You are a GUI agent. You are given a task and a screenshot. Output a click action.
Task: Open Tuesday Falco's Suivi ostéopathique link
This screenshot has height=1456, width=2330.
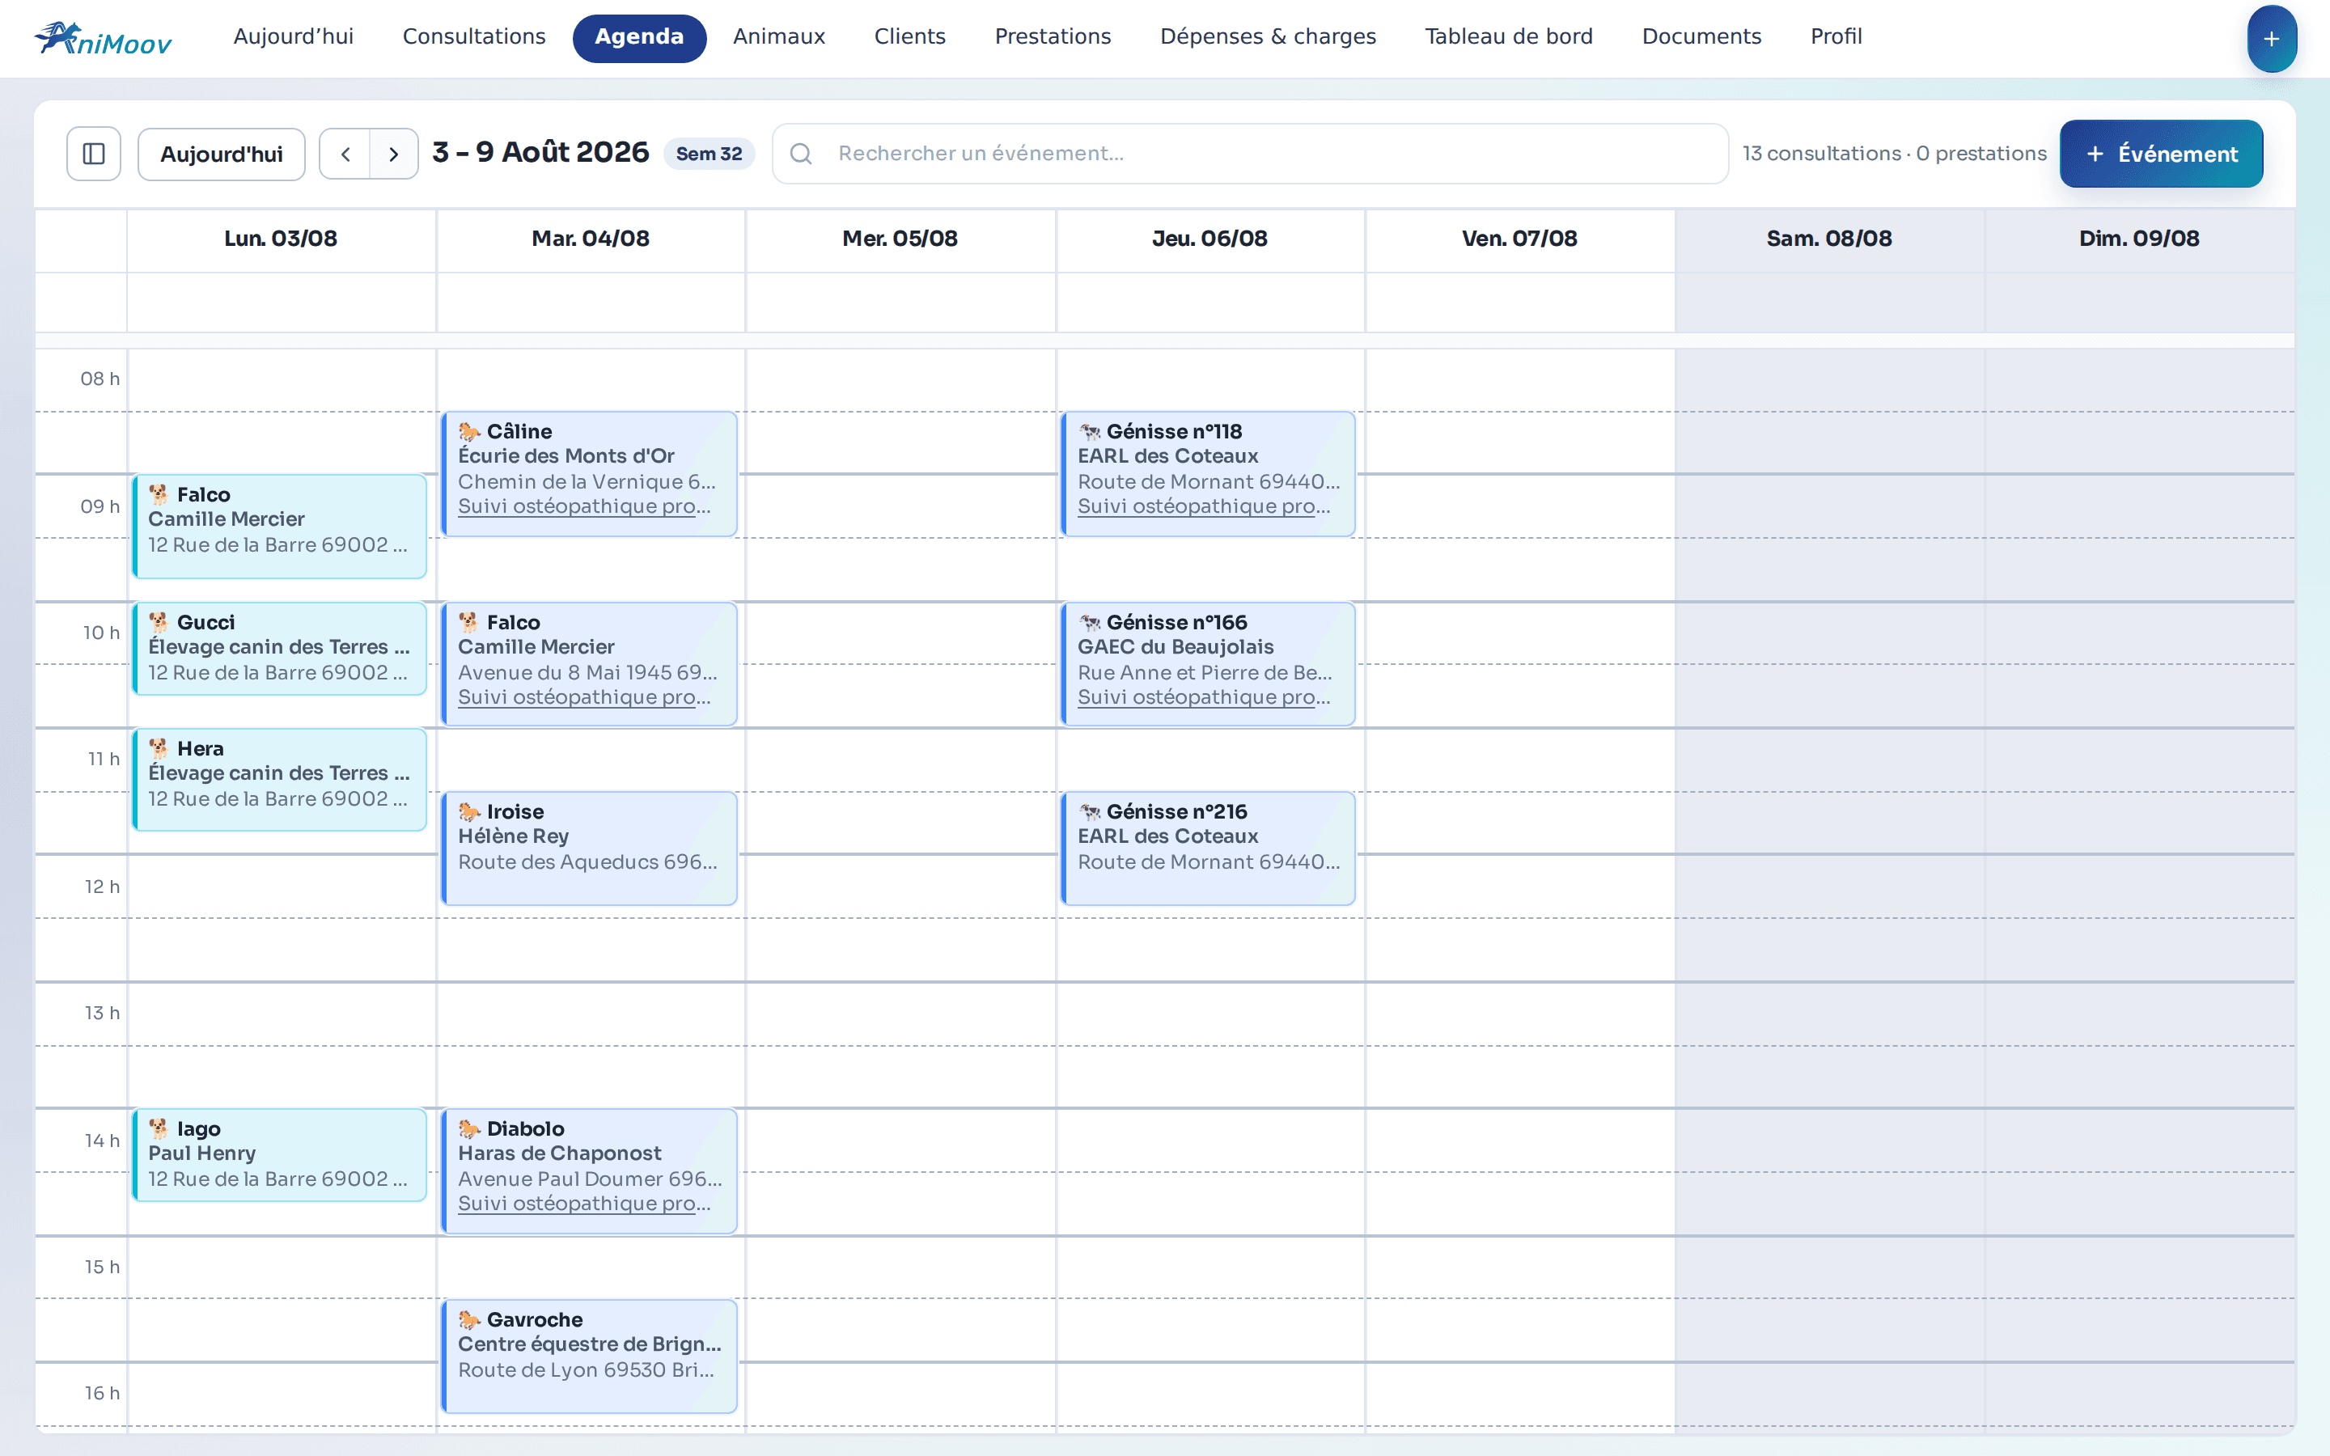coord(584,696)
